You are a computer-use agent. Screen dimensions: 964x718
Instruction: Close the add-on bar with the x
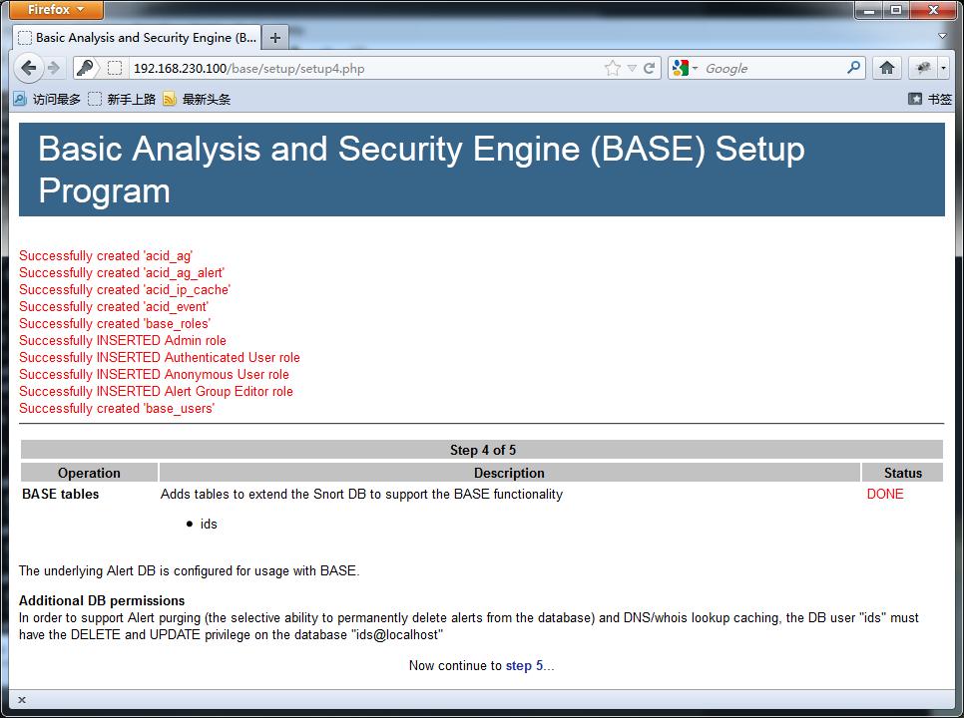[x=22, y=700]
